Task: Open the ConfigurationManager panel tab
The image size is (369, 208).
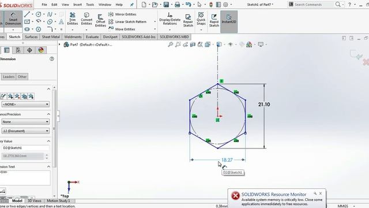Action: (x=18, y=50)
